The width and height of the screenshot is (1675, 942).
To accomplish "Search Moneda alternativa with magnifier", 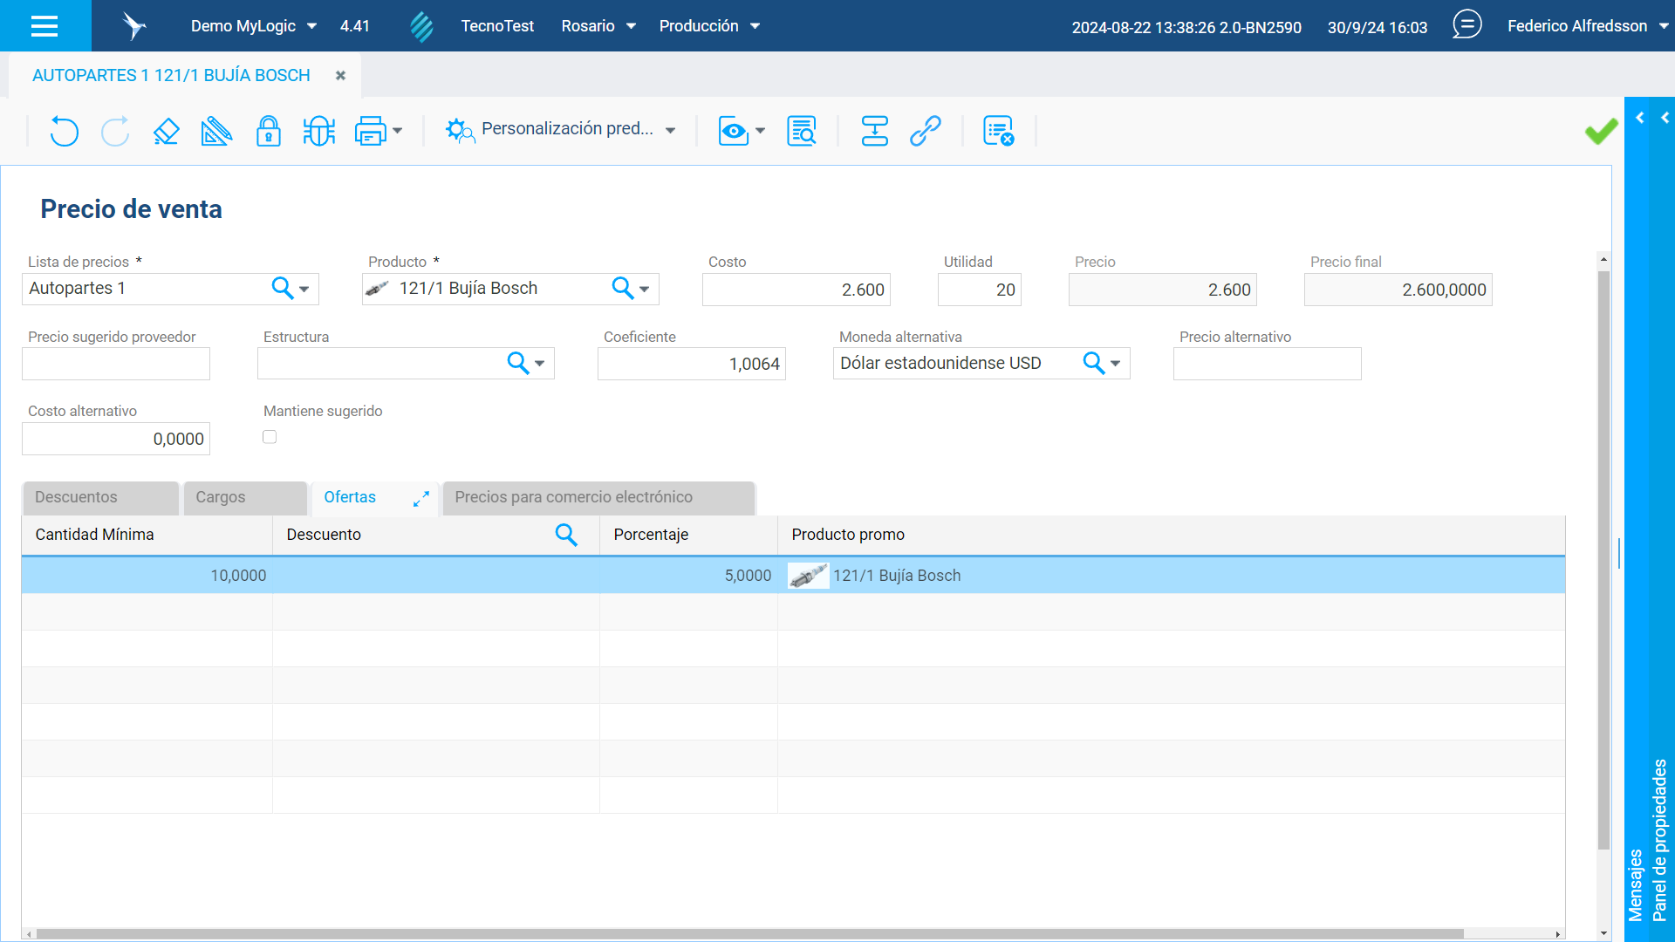I will (x=1094, y=363).
